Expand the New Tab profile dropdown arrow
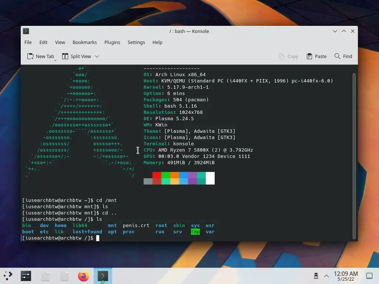The width and height of the screenshot is (379, 284). 56,60
